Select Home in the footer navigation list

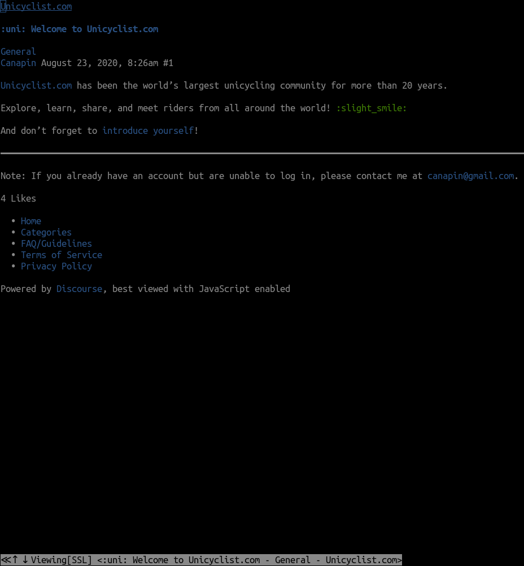[31, 221]
